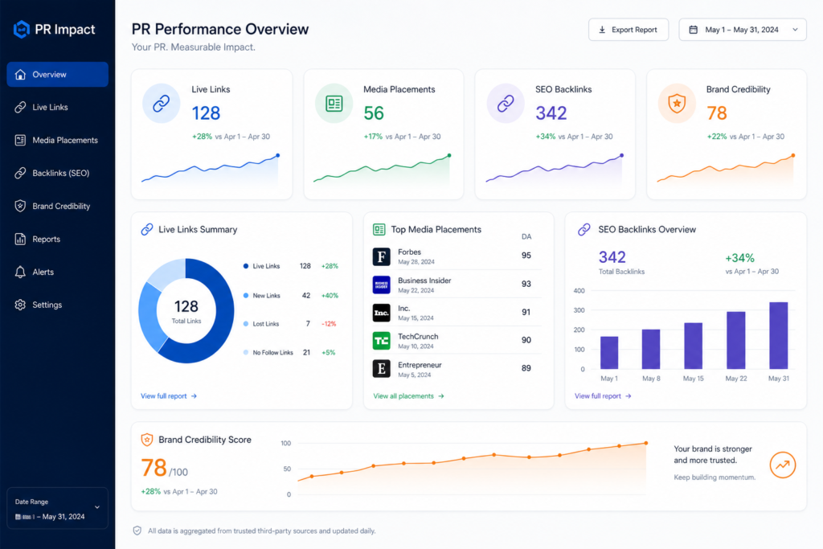Click the Backlinks (SEO) link icon in sidebar
Image resolution: width=823 pixels, height=549 pixels.
point(20,173)
